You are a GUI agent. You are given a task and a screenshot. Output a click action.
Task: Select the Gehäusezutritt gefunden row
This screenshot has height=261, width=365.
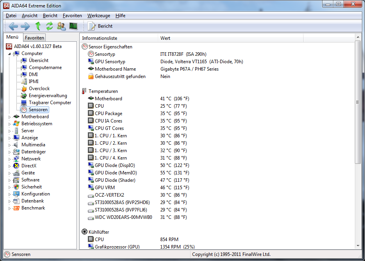coord(120,76)
